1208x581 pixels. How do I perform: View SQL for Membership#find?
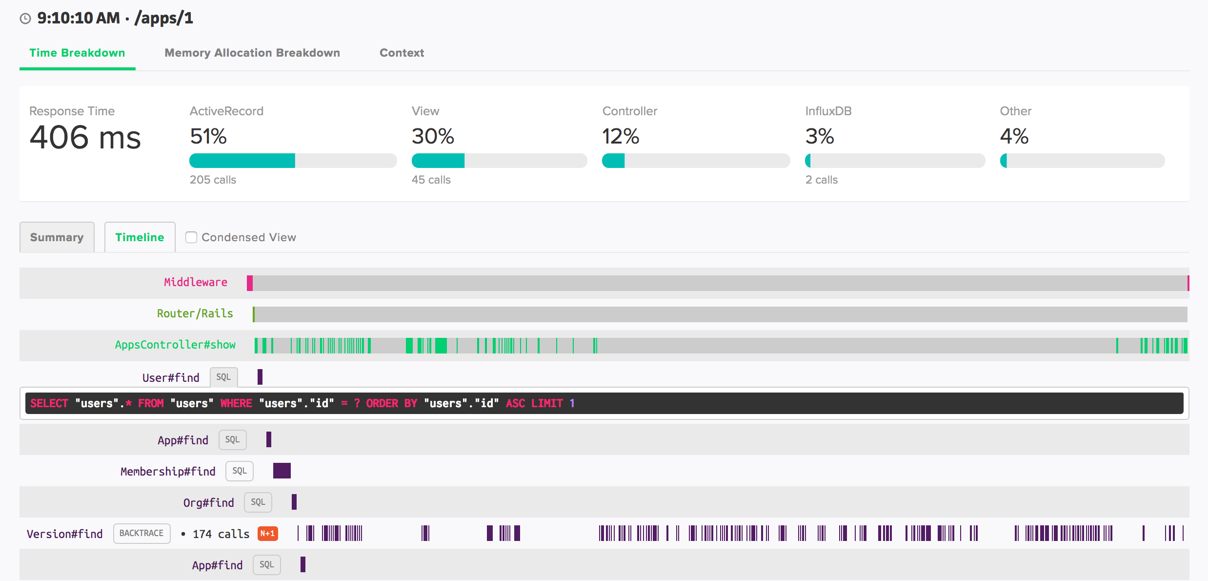(x=239, y=471)
